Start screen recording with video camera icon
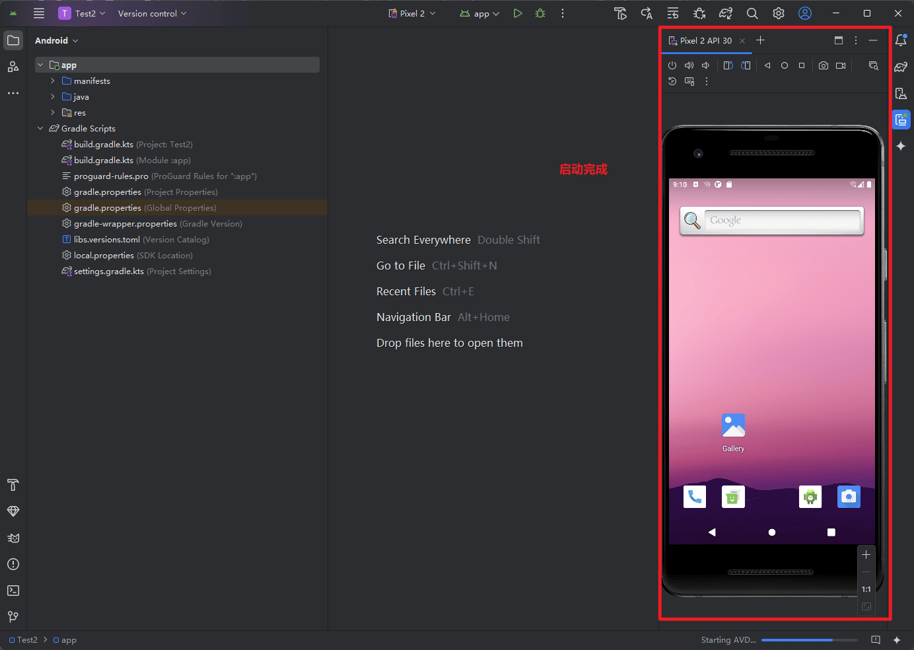This screenshot has width=914, height=650. [841, 65]
